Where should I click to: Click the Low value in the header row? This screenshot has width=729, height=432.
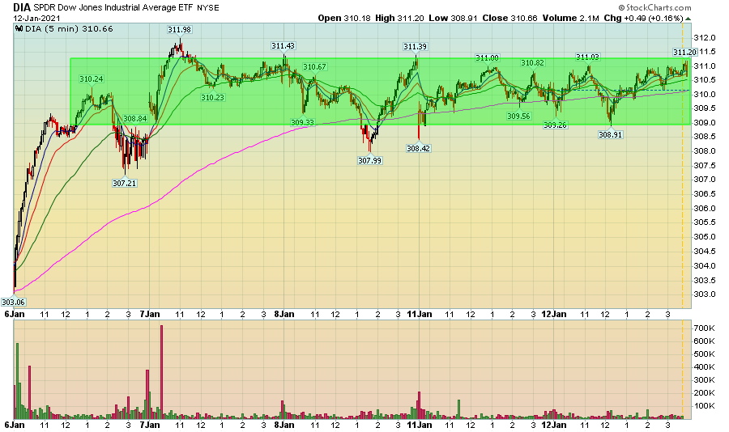pyautogui.click(x=454, y=18)
